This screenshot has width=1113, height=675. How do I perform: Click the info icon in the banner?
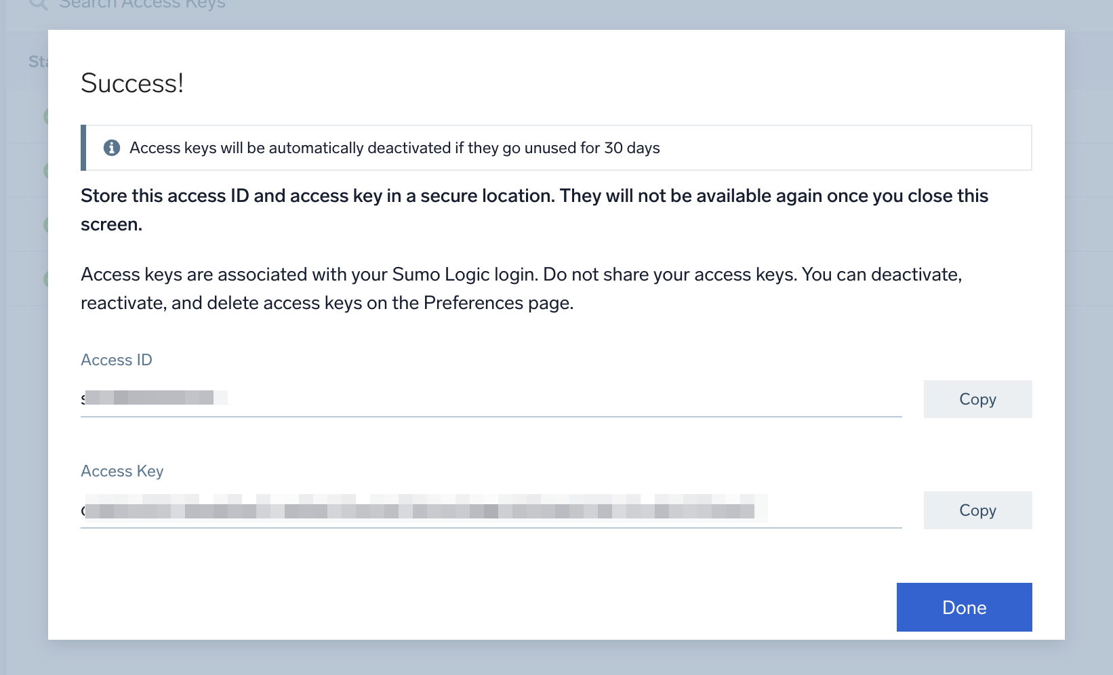[112, 148]
